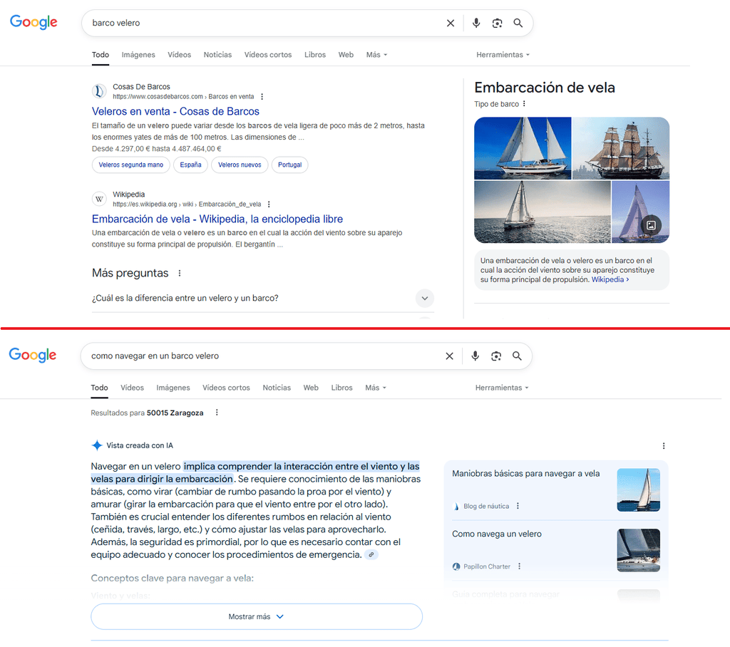Click 'Veleros segunda mano' chip
The width and height of the screenshot is (730, 647).
[x=131, y=165]
